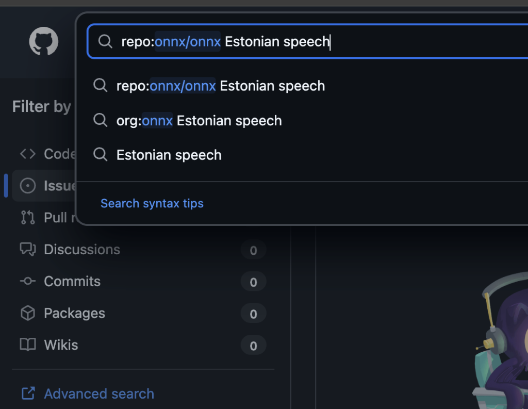Pick the plain 'Estonian speech' suggestion

(169, 155)
